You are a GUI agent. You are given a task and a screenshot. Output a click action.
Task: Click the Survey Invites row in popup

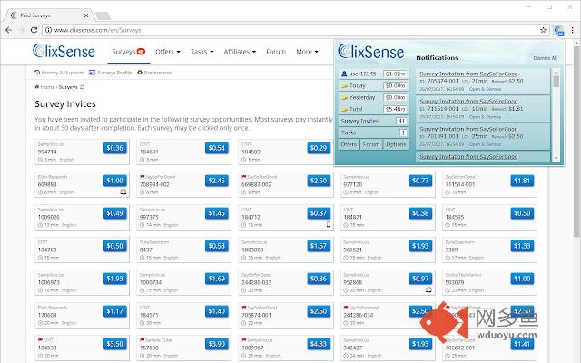[373, 121]
